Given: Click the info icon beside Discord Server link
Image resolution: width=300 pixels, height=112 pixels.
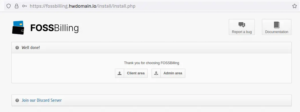Looking at the screenshot, I should [x=17, y=100].
